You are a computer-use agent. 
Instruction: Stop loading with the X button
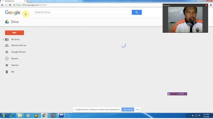click(x=10, y=5)
